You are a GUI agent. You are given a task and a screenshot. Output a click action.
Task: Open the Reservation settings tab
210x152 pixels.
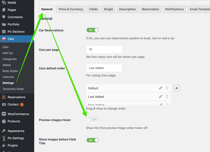(150, 9)
